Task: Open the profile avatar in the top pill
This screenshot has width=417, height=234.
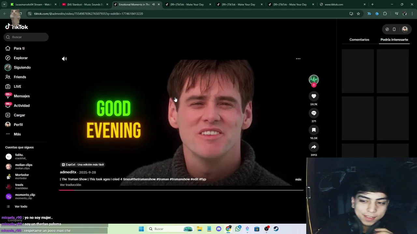Action: pyautogui.click(x=405, y=29)
